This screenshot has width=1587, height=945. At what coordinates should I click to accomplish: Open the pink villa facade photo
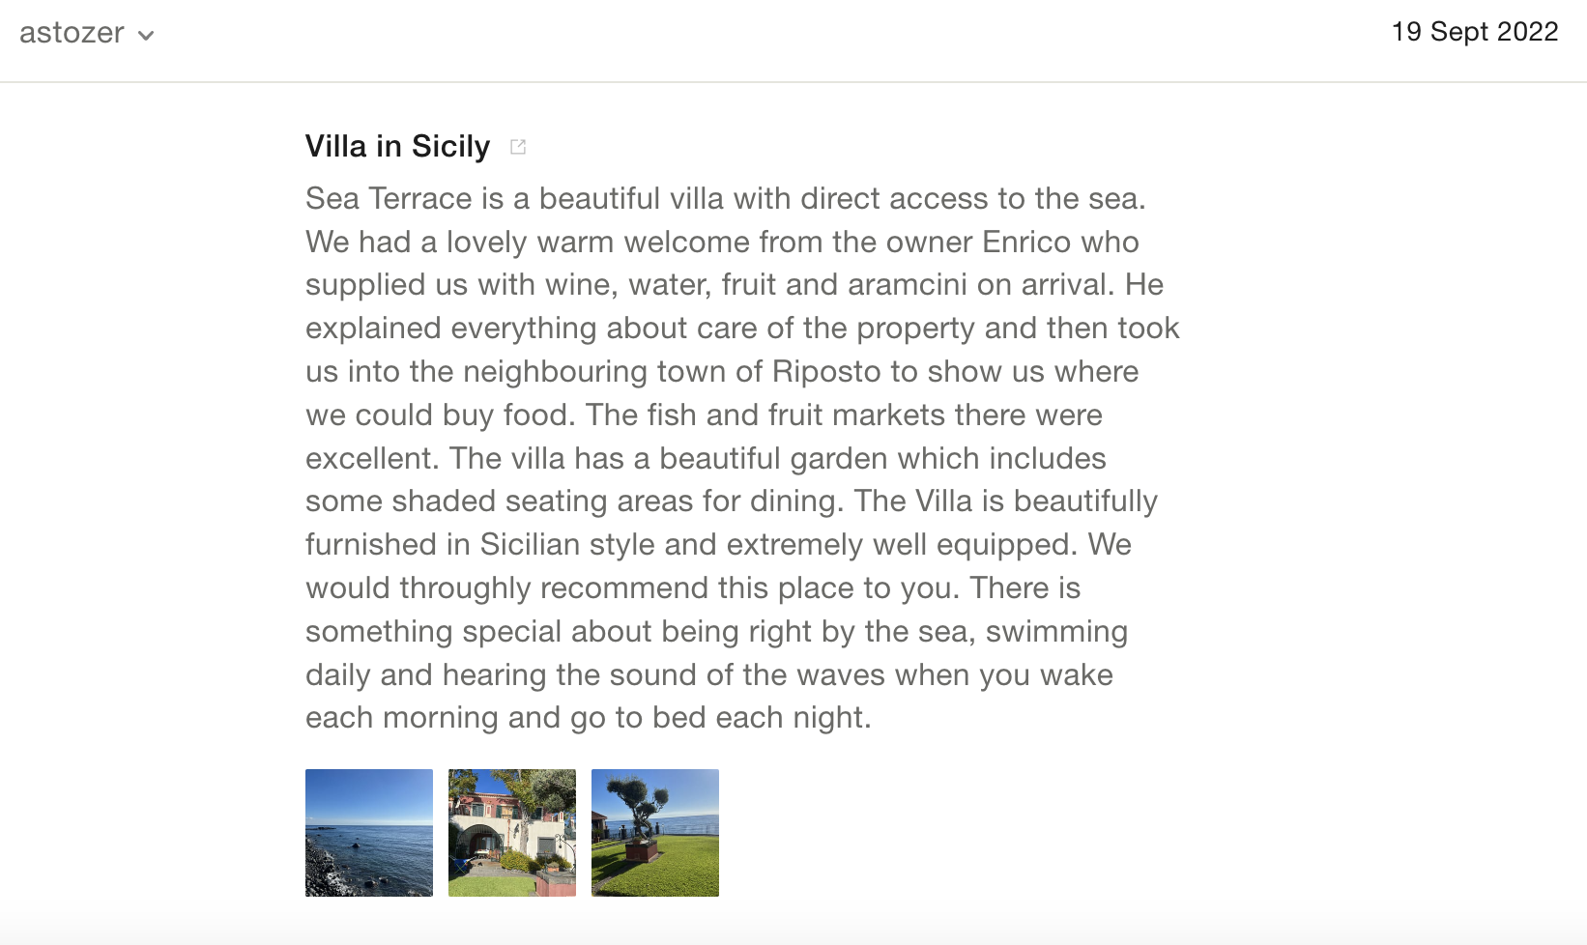pyautogui.click(x=512, y=833)
